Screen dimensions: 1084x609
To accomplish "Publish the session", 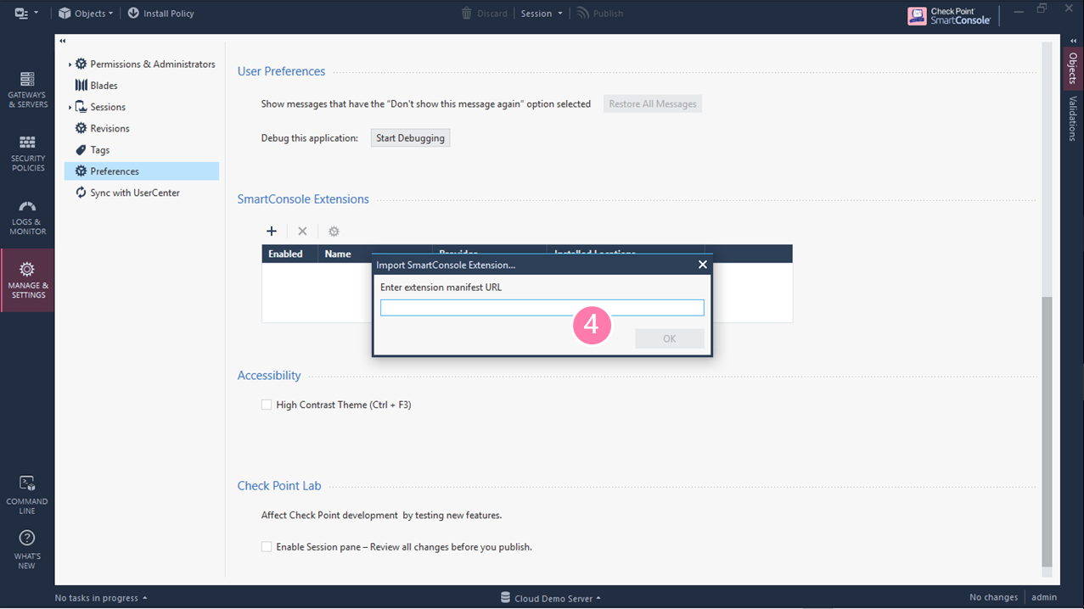I will click(600, 14).
